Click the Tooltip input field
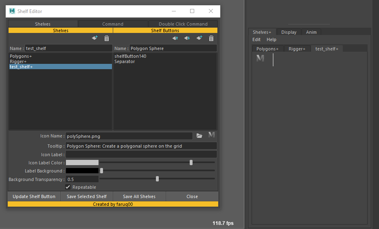Image resolution: width=379 pixels, height=229 pixels. 141,146
